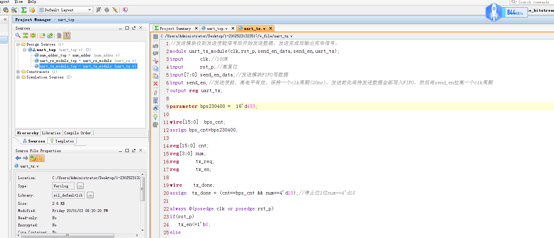Click the Search magnifier in Sources toolbar

pyautogui.click(x=18, y=36)
